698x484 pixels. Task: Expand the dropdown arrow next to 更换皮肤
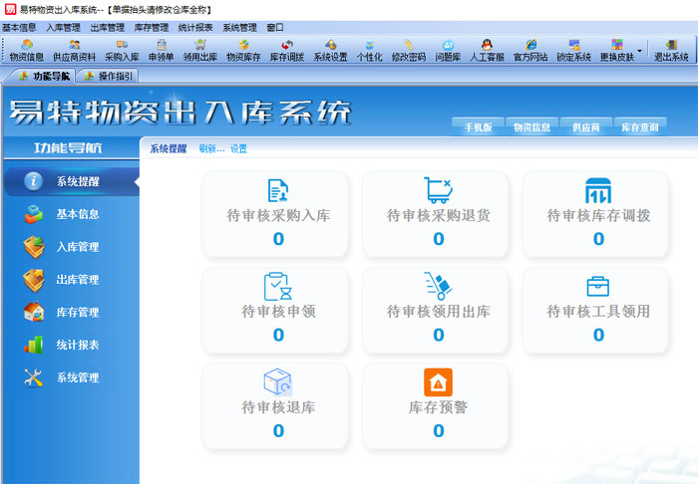640,51
